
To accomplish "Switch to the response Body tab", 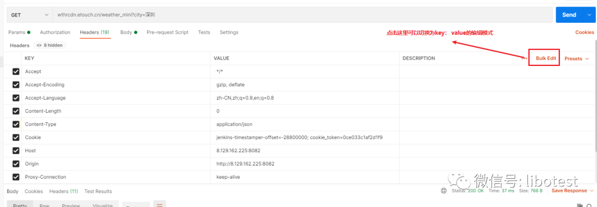I will pyautogui.click(x=13, y=192).
